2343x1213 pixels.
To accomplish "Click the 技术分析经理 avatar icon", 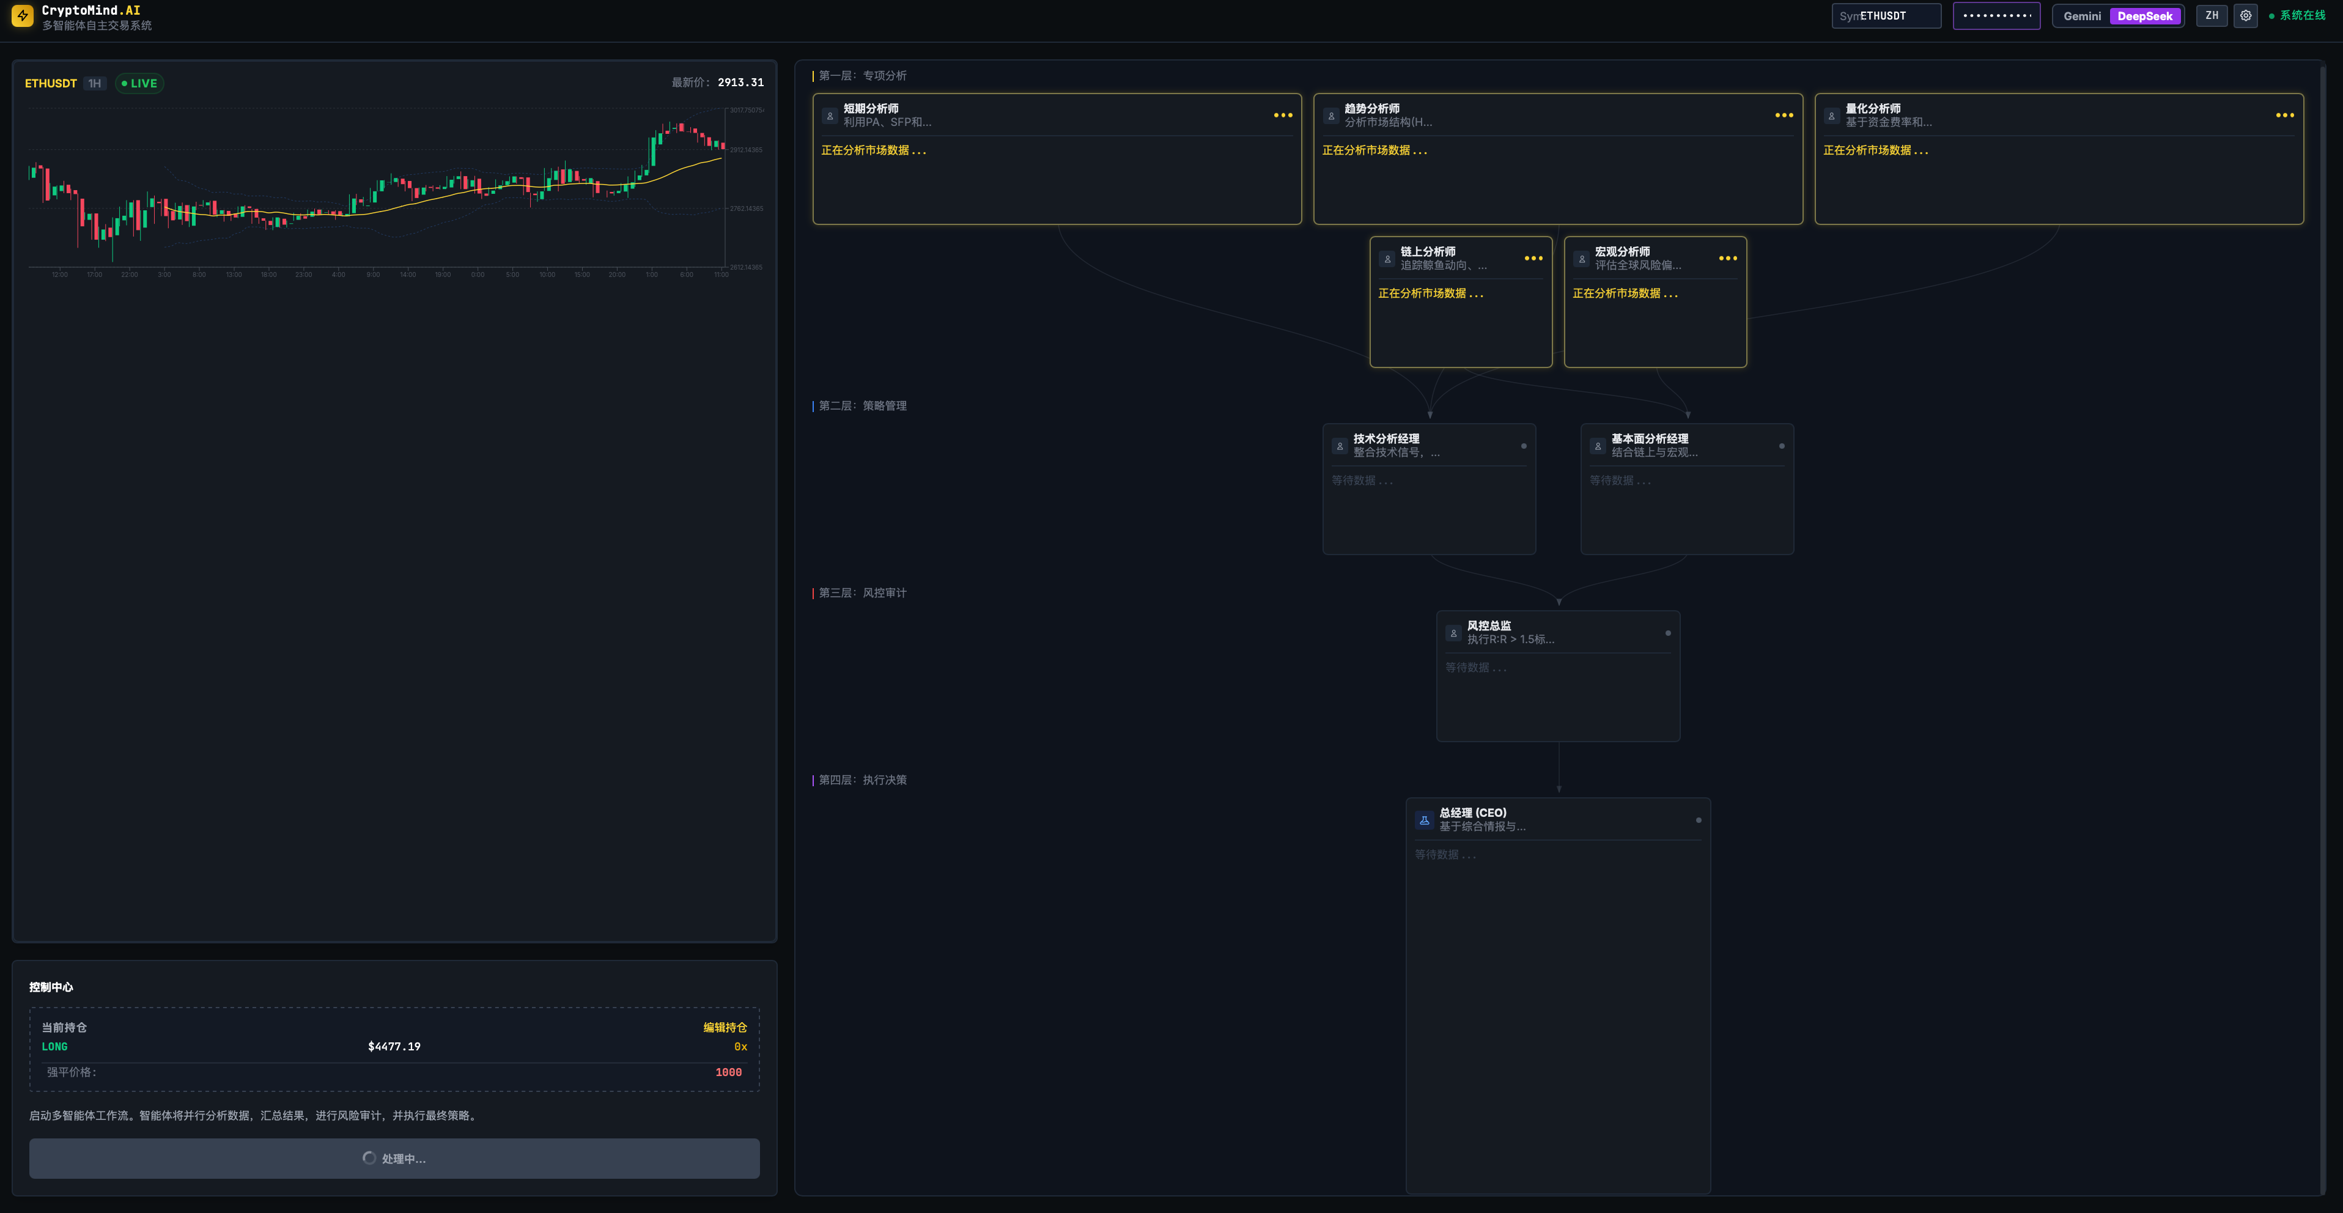I will point(1340,446).
